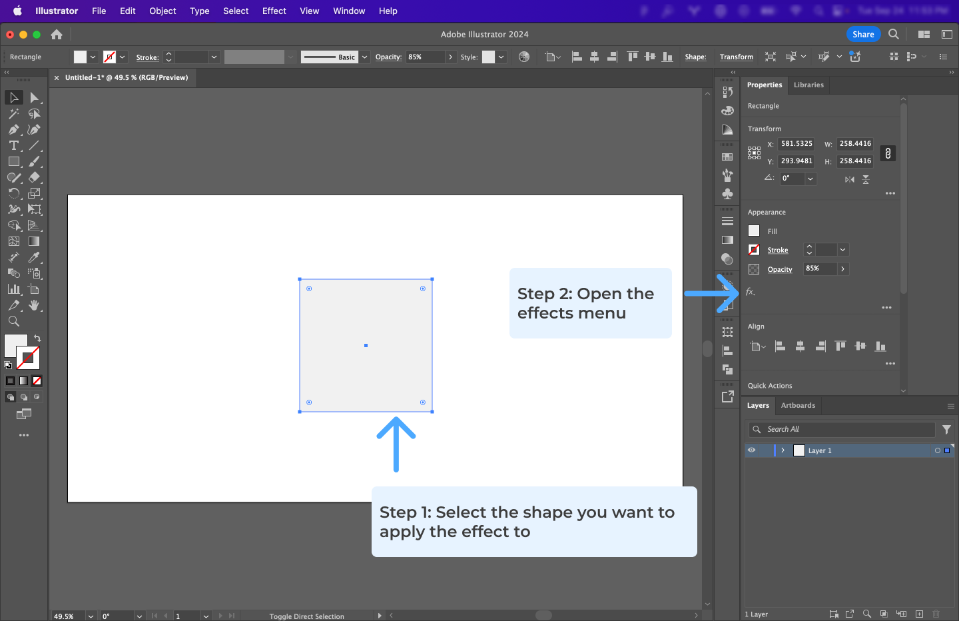Create new layer in Layers panel
959x621 pixels.
919,614
